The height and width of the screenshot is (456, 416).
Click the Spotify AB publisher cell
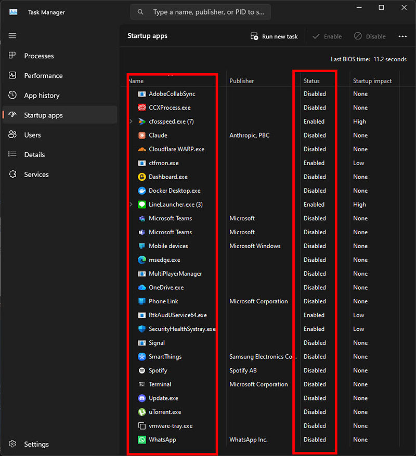243,370
